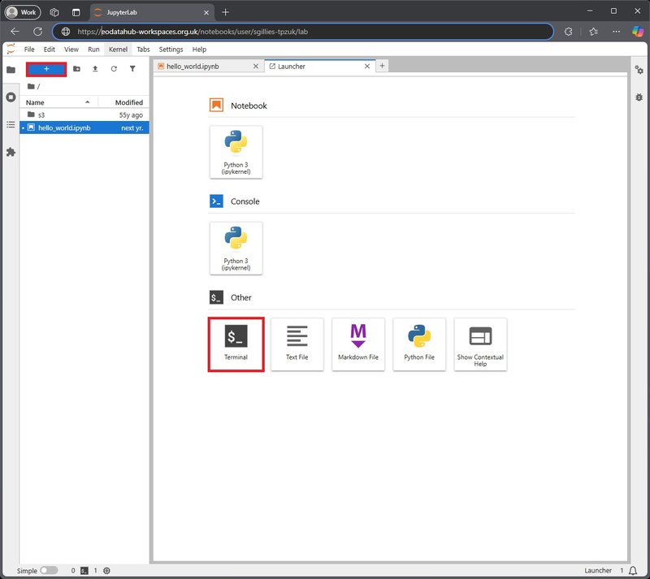
Task: Refresh the file browser listing
Action: pyautogui.click(x=114, y=69)
